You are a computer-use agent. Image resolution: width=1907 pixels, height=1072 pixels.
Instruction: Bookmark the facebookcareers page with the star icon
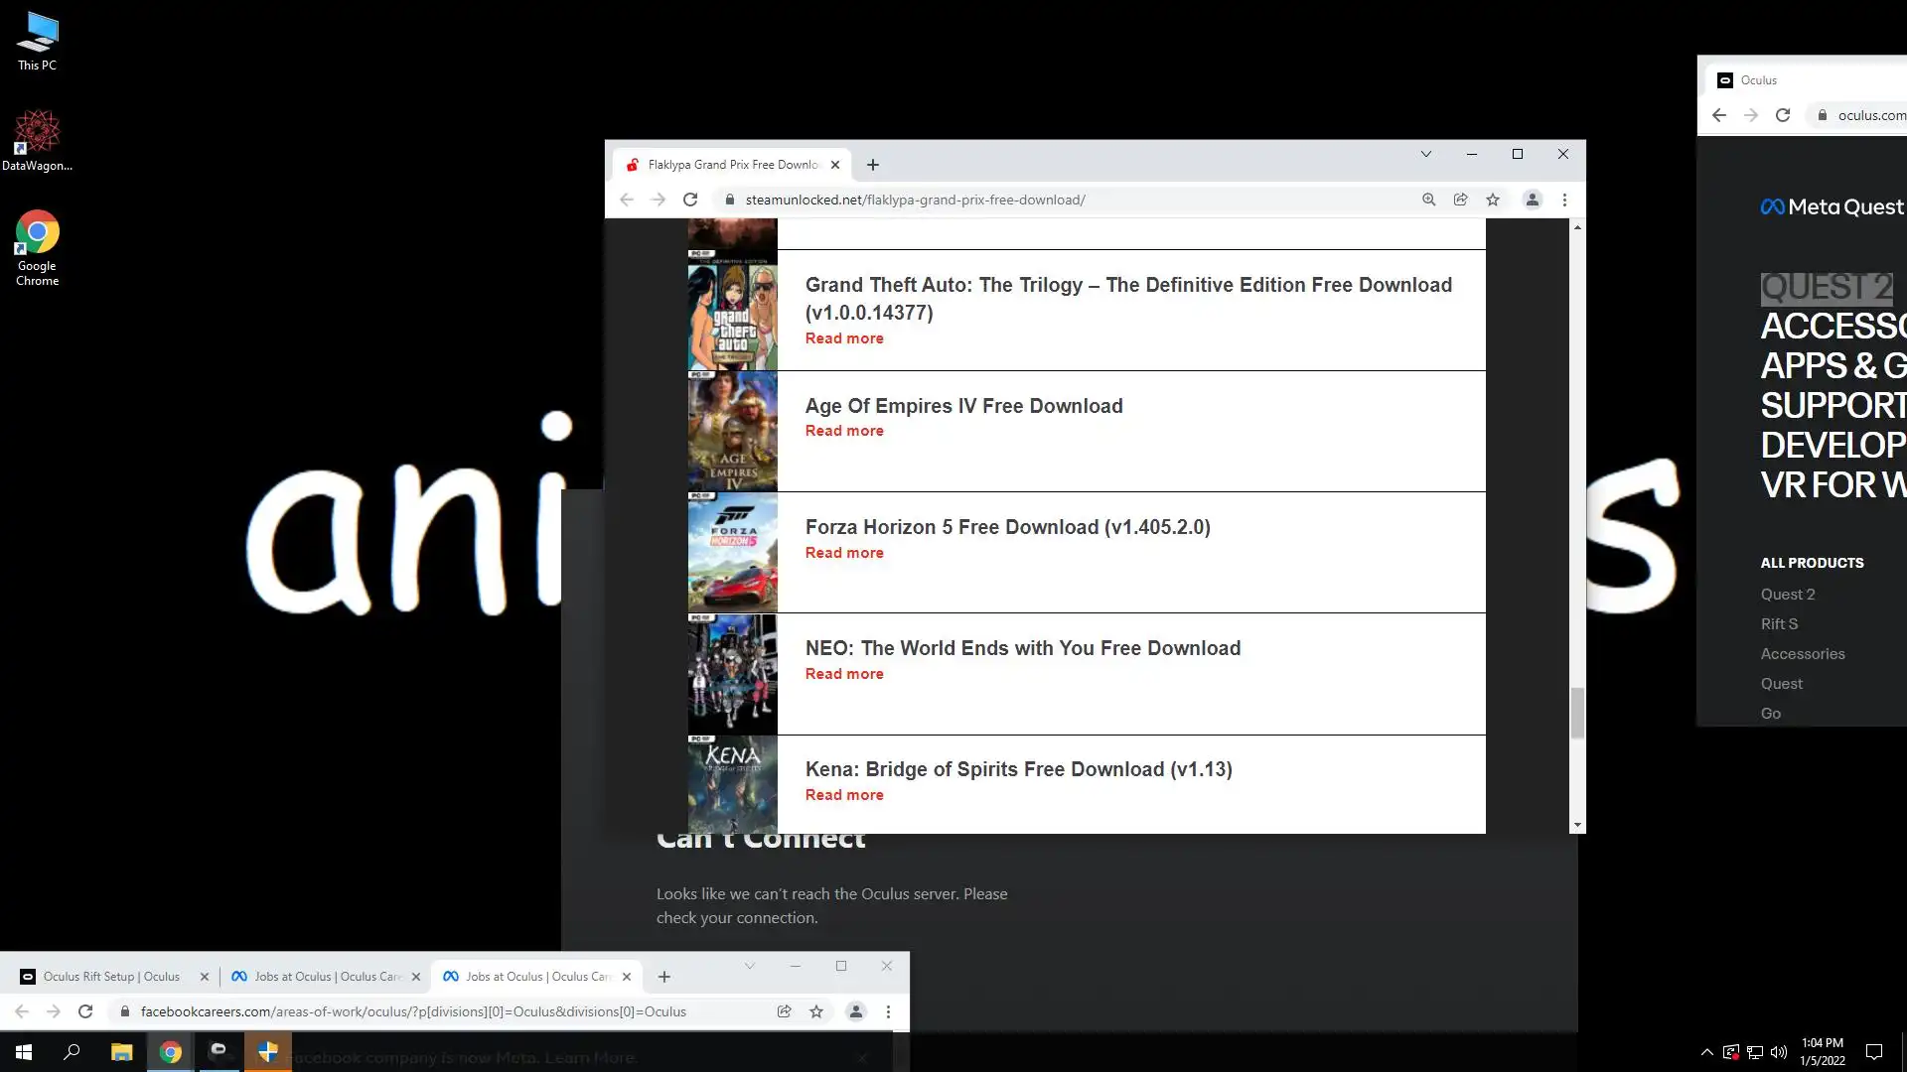click(815, 1011)
